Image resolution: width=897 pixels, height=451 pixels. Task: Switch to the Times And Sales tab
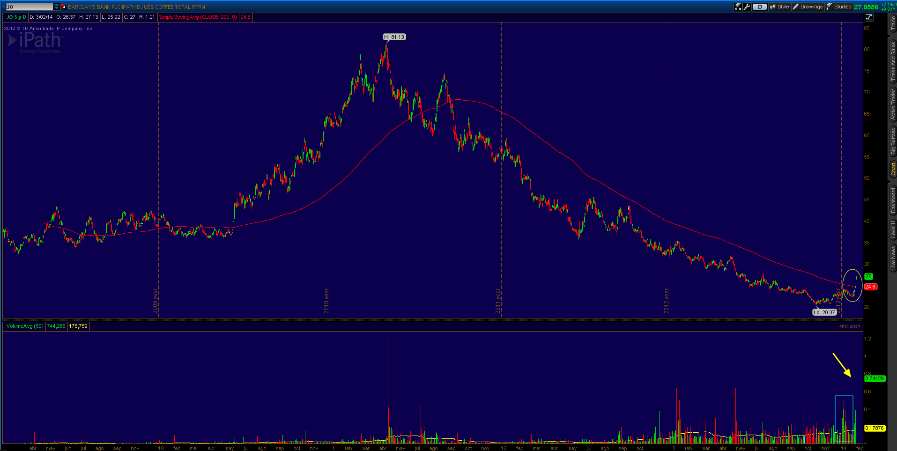(893, 61)
